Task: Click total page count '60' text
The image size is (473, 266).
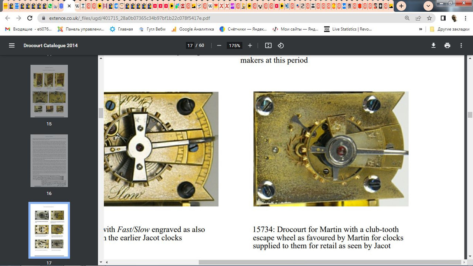Action: point(201,45)
